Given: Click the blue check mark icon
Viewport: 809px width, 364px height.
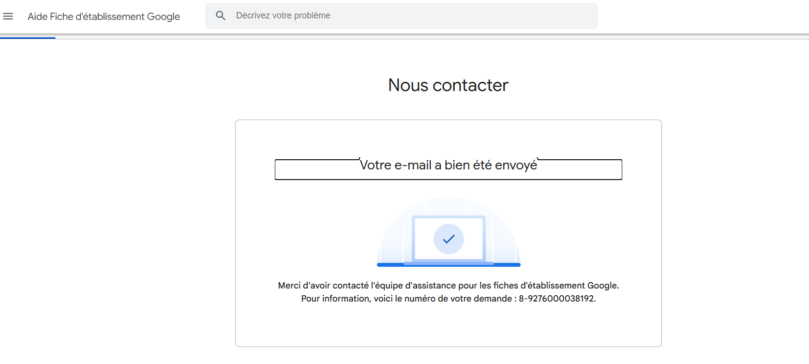Looking at the screenshot, I should [449, 239].
